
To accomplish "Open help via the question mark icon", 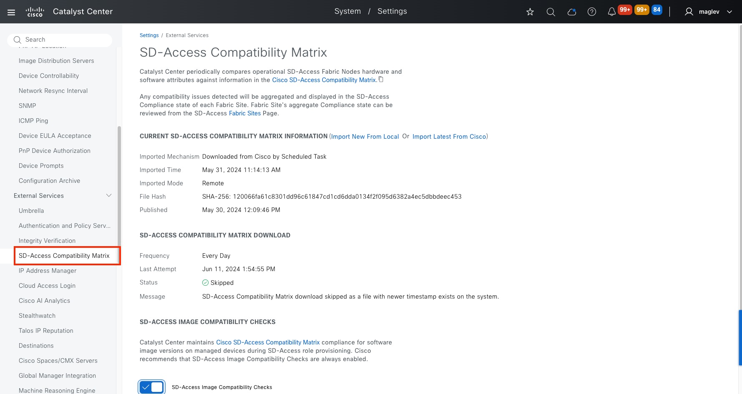I will click(x=592, y=12).
